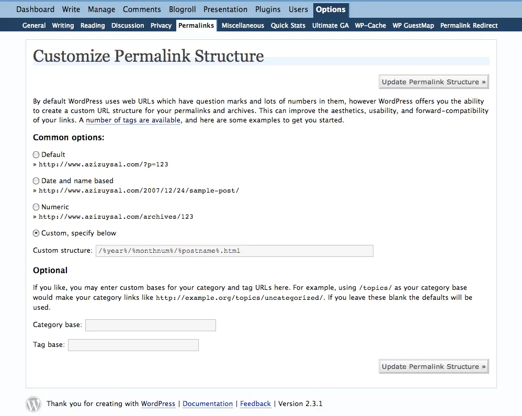Click the Custom structure text field

234,251
